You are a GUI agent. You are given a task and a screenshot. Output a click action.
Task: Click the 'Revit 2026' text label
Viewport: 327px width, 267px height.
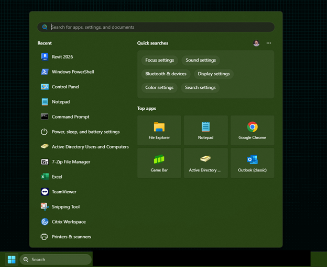click(62, 57)
